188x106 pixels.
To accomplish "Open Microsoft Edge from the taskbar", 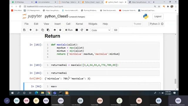I will click(x=36, y=93).
